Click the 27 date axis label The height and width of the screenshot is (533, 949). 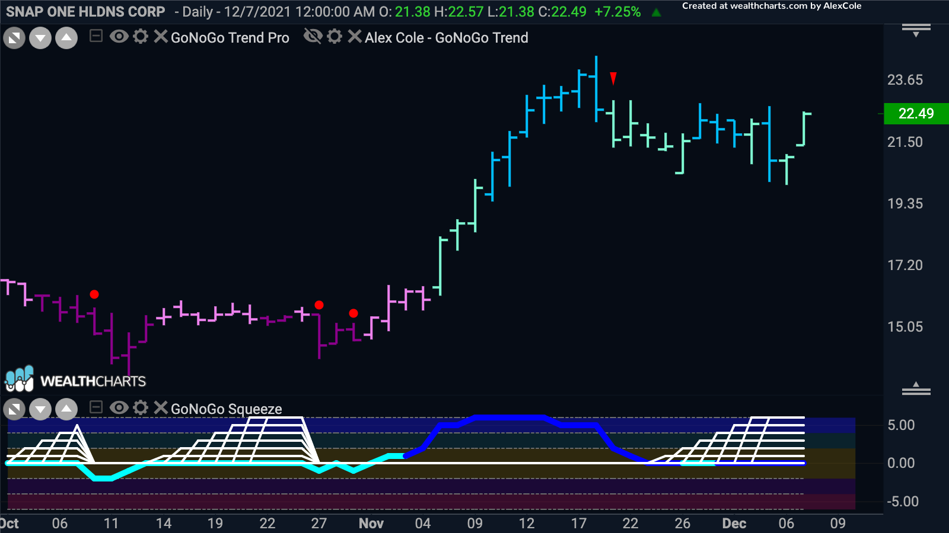(x=319, y=524)
